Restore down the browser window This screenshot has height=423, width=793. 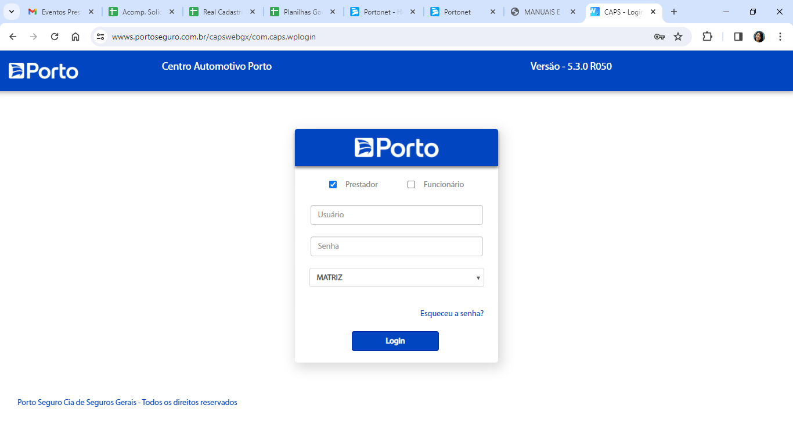click(753, 12)
